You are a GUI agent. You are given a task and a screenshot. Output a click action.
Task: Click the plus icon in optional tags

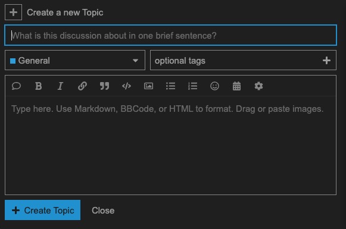(326, 61)
